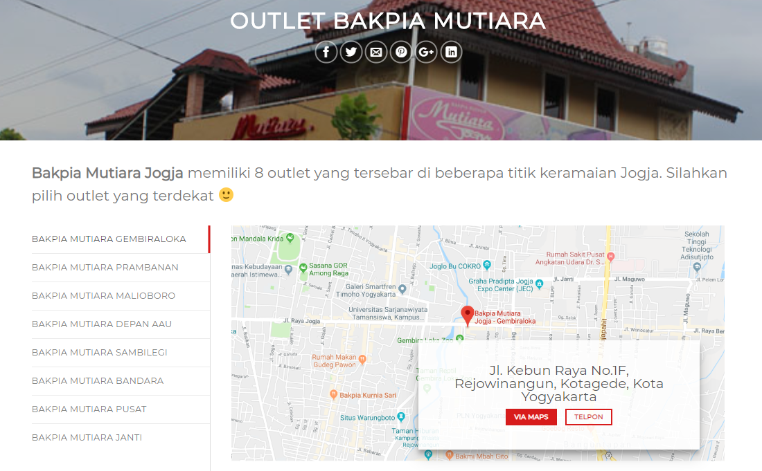Share page via Pinterest icon
Image resolution: width=762 pixels, height=471 pixels.
tap(401, 52)
